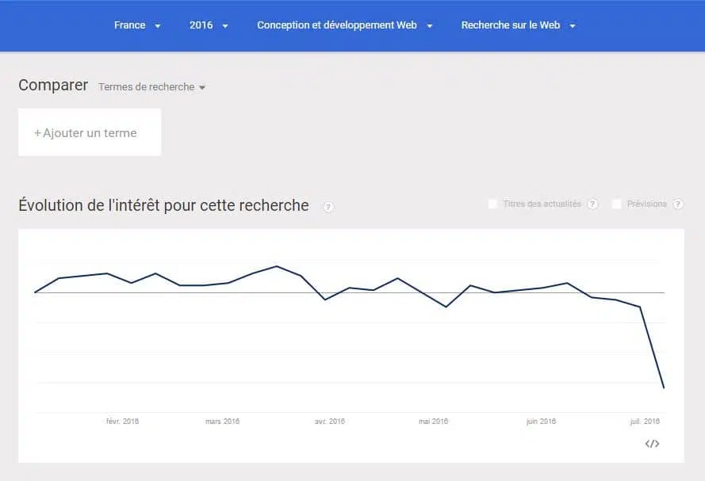Open the France country dropdown
The width and height of the screenshot is (705, 481).
click(137, 25)
